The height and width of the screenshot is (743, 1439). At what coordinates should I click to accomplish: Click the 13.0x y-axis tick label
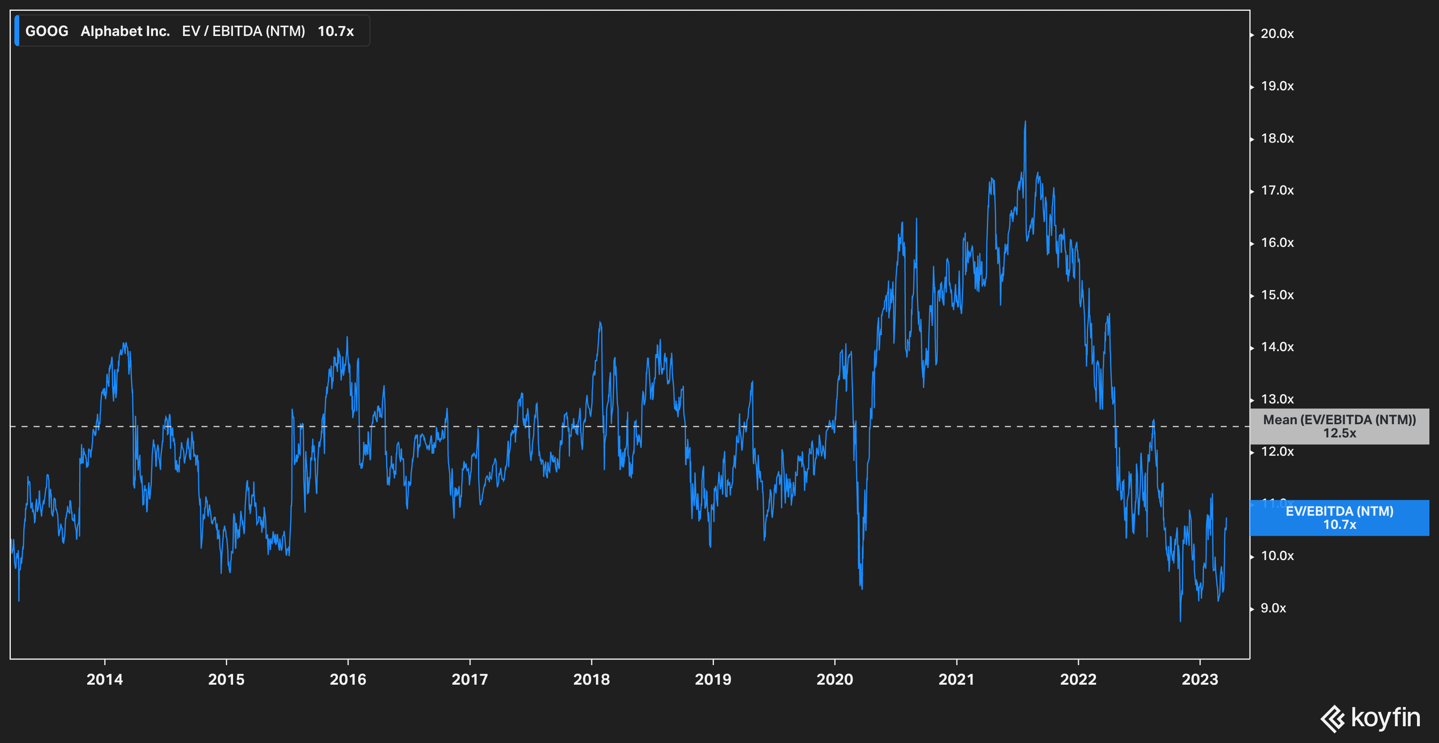tap(1277, 399)
